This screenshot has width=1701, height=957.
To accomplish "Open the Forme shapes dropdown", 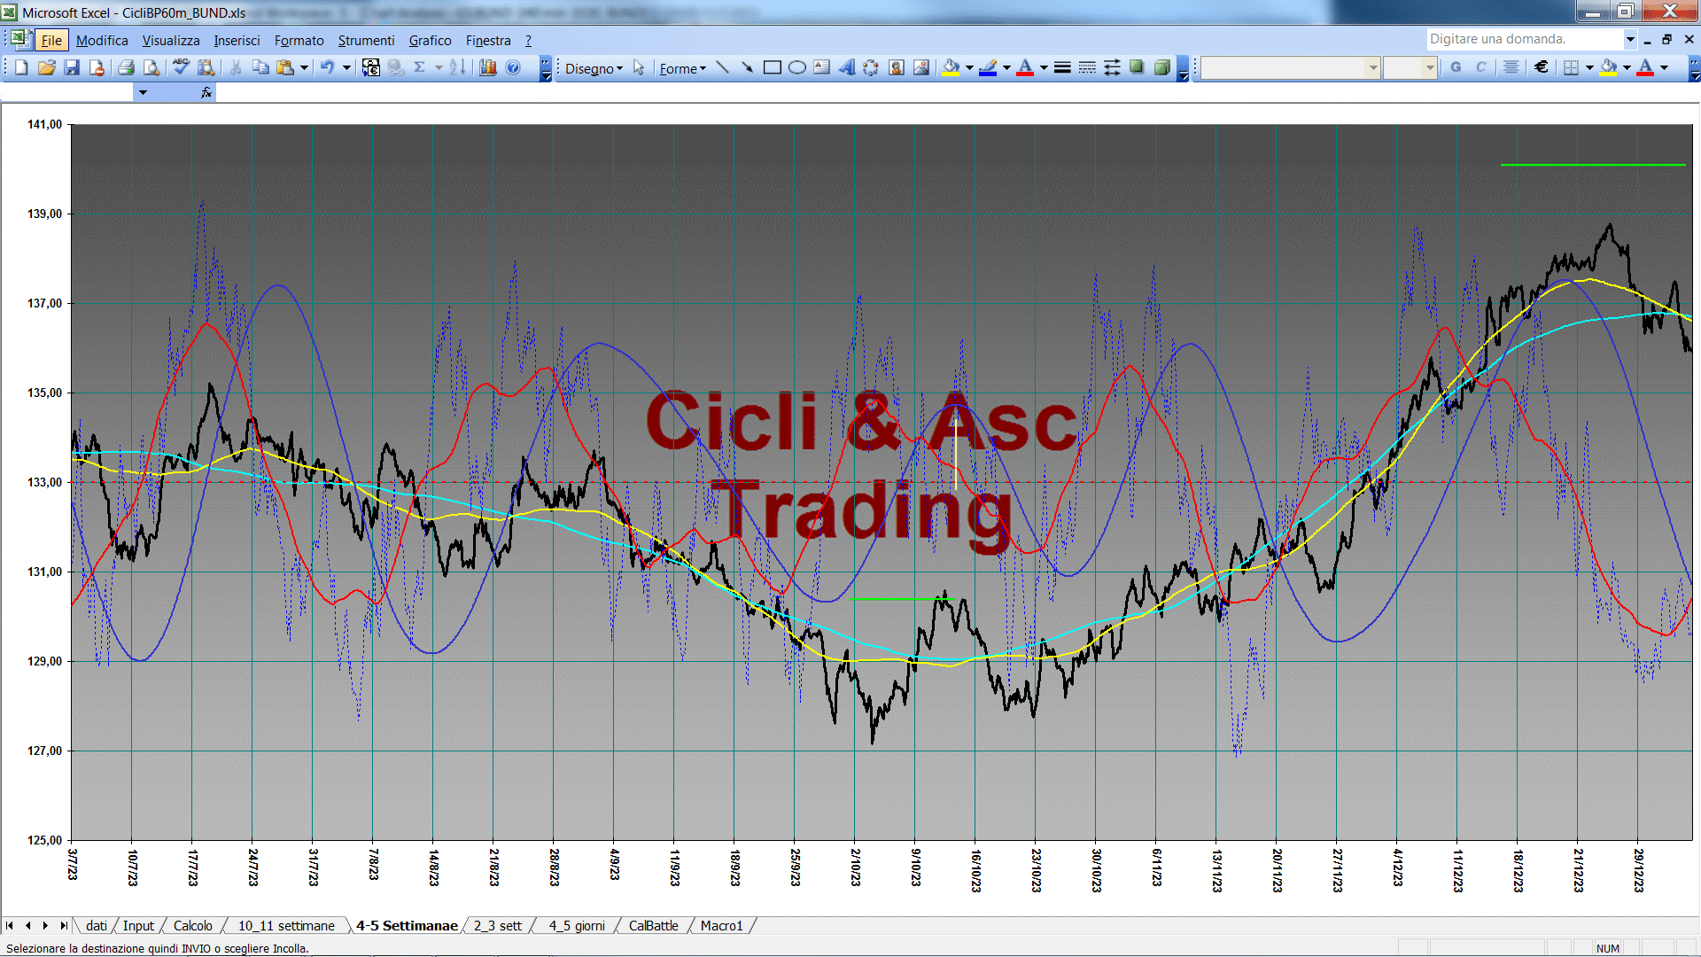I will pos(682,68).
